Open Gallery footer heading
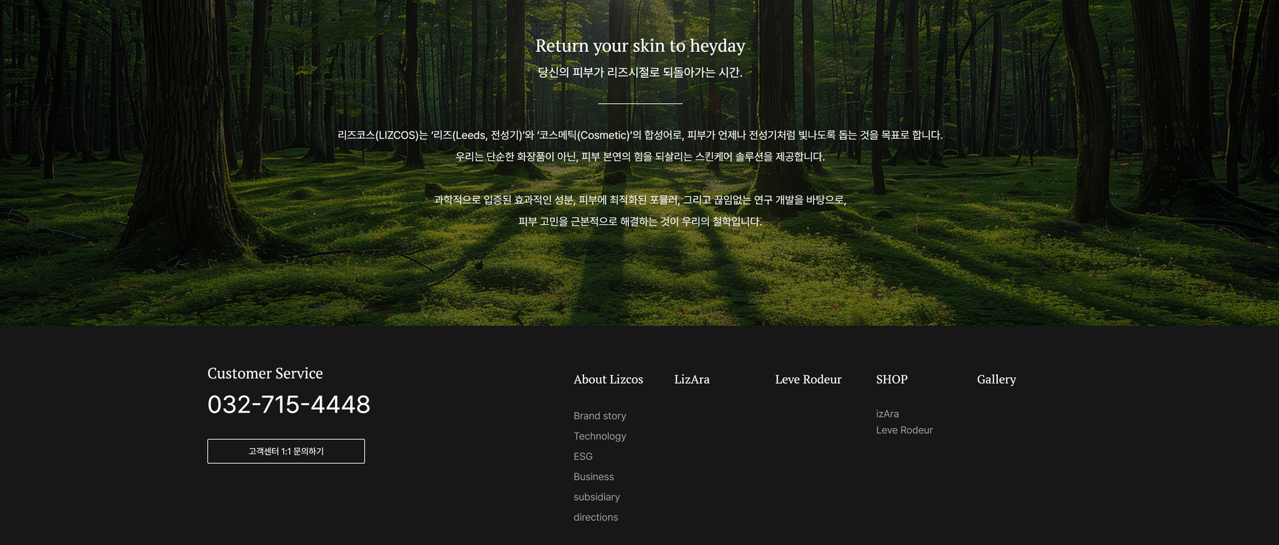The height and width of the screenshot is (545, 1279). tap(996, 379)
